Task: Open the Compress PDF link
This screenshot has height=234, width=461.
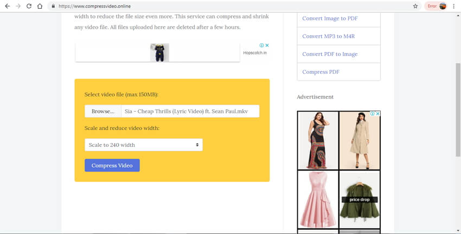Action: (x=321, y=72)
